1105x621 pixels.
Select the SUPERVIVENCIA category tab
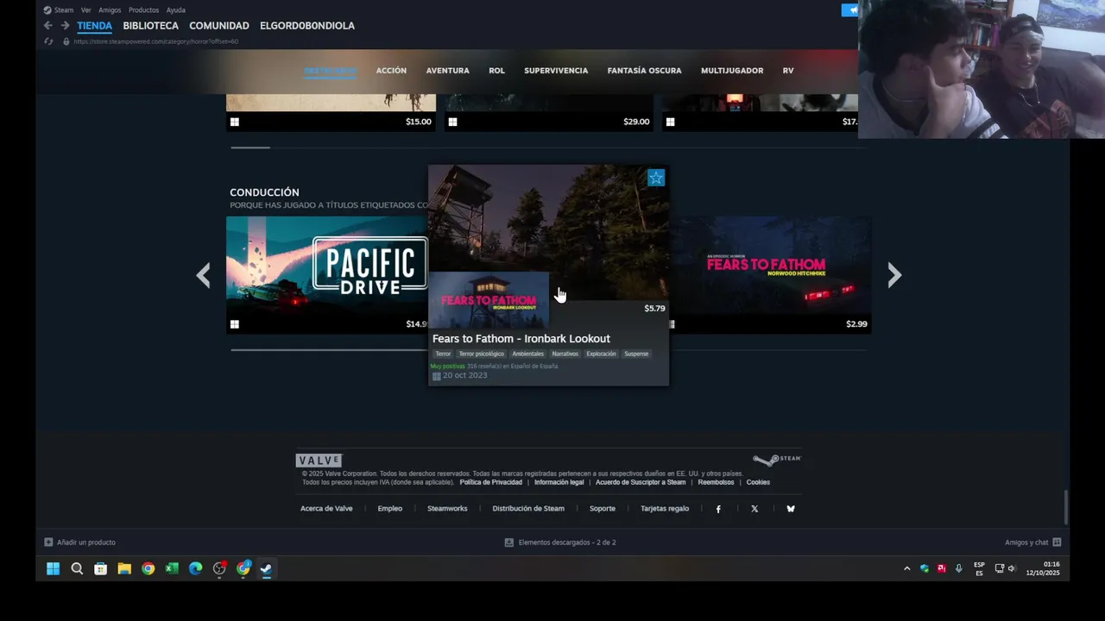tap(556, 71)
